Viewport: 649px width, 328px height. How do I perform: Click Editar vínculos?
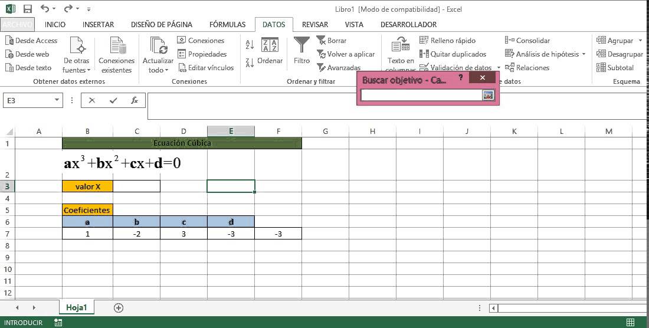click(206, 68)
